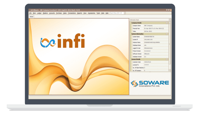Switch to the Home tab
This screenshot has width=198, height=113.
point(32,17)
